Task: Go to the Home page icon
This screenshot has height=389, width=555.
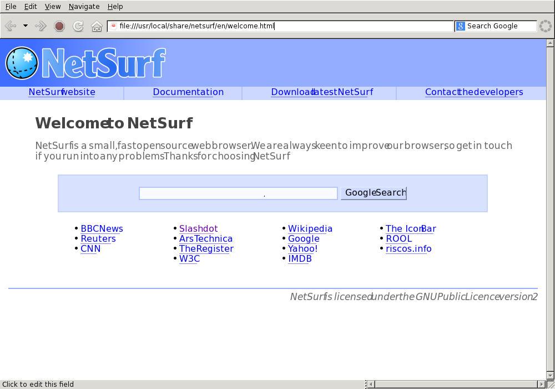Action: point(97,26)
